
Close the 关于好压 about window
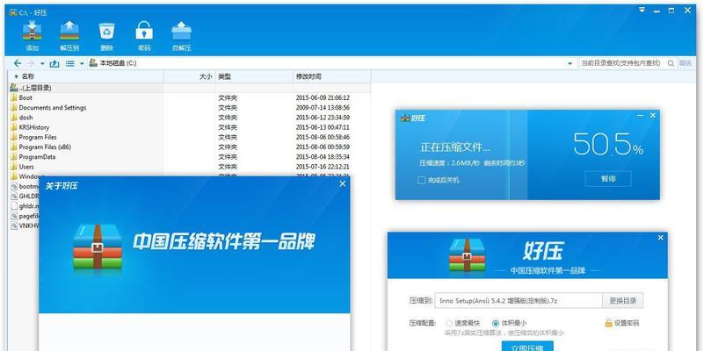coord(343,183)
